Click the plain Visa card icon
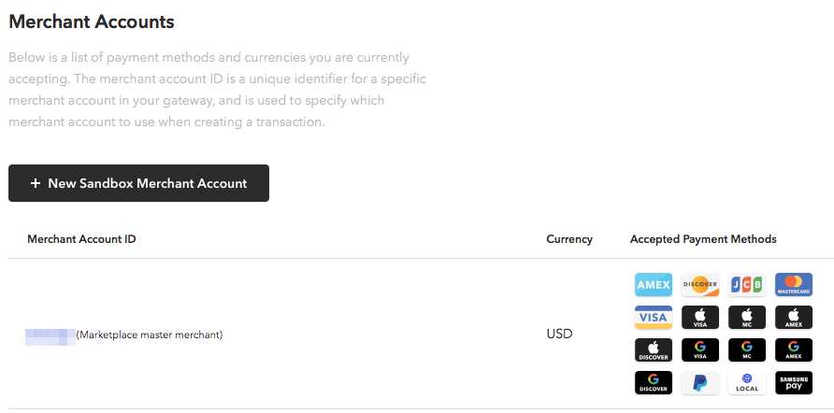The width and height of the screenshot is (834, 413). point(653,318)
